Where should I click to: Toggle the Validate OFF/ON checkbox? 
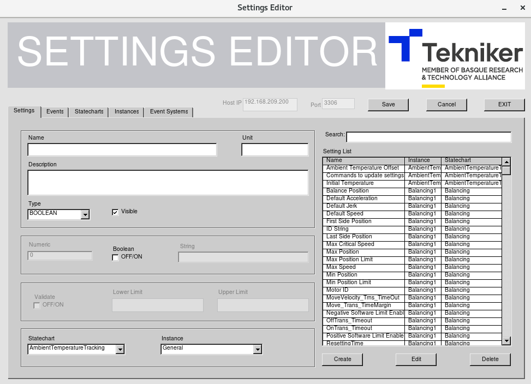(x=37, y=305)
